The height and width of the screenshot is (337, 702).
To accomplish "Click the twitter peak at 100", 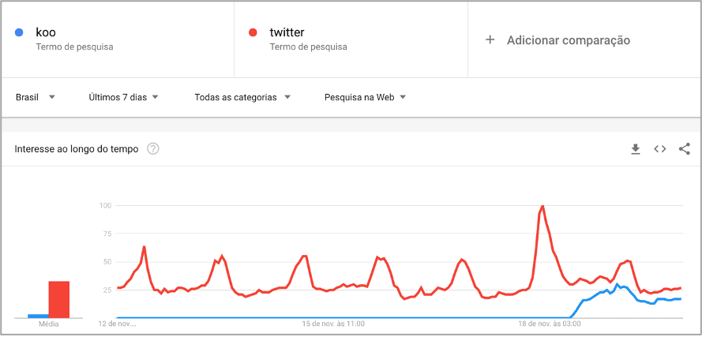I will (x=542, y=206).
